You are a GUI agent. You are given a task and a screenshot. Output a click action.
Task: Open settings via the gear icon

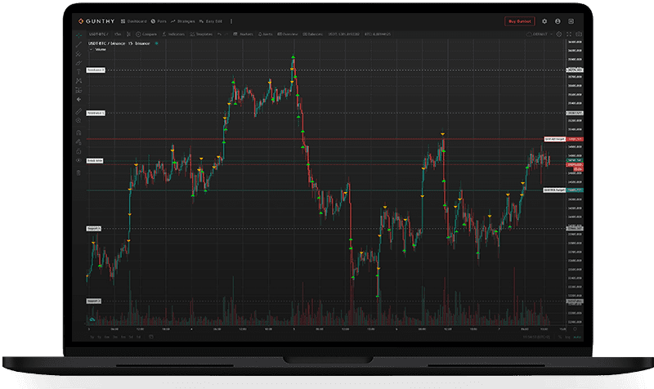(544, 20)
